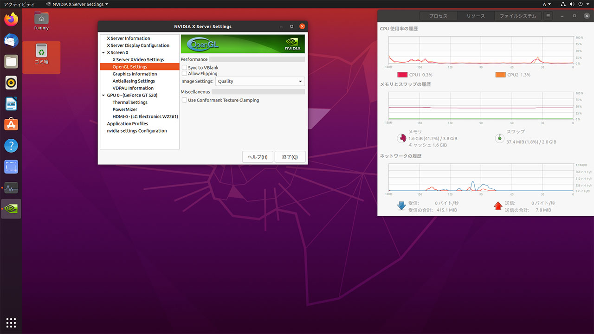The width and height of the screenshot is (594, 334).
Task: Change the CPU2 orange color swatch
Action: [x=500, y=75]
